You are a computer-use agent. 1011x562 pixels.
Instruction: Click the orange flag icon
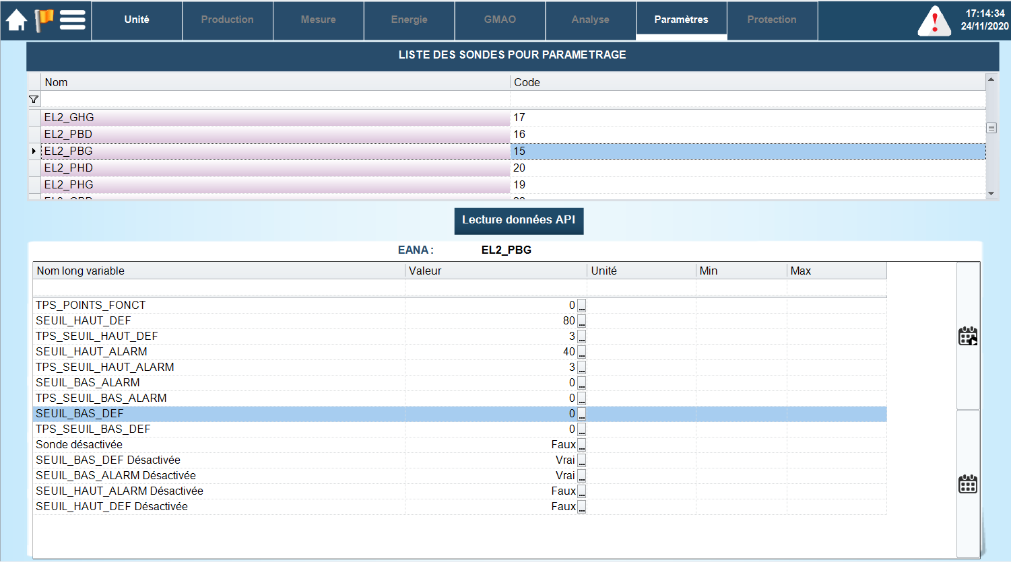(44, 20)
